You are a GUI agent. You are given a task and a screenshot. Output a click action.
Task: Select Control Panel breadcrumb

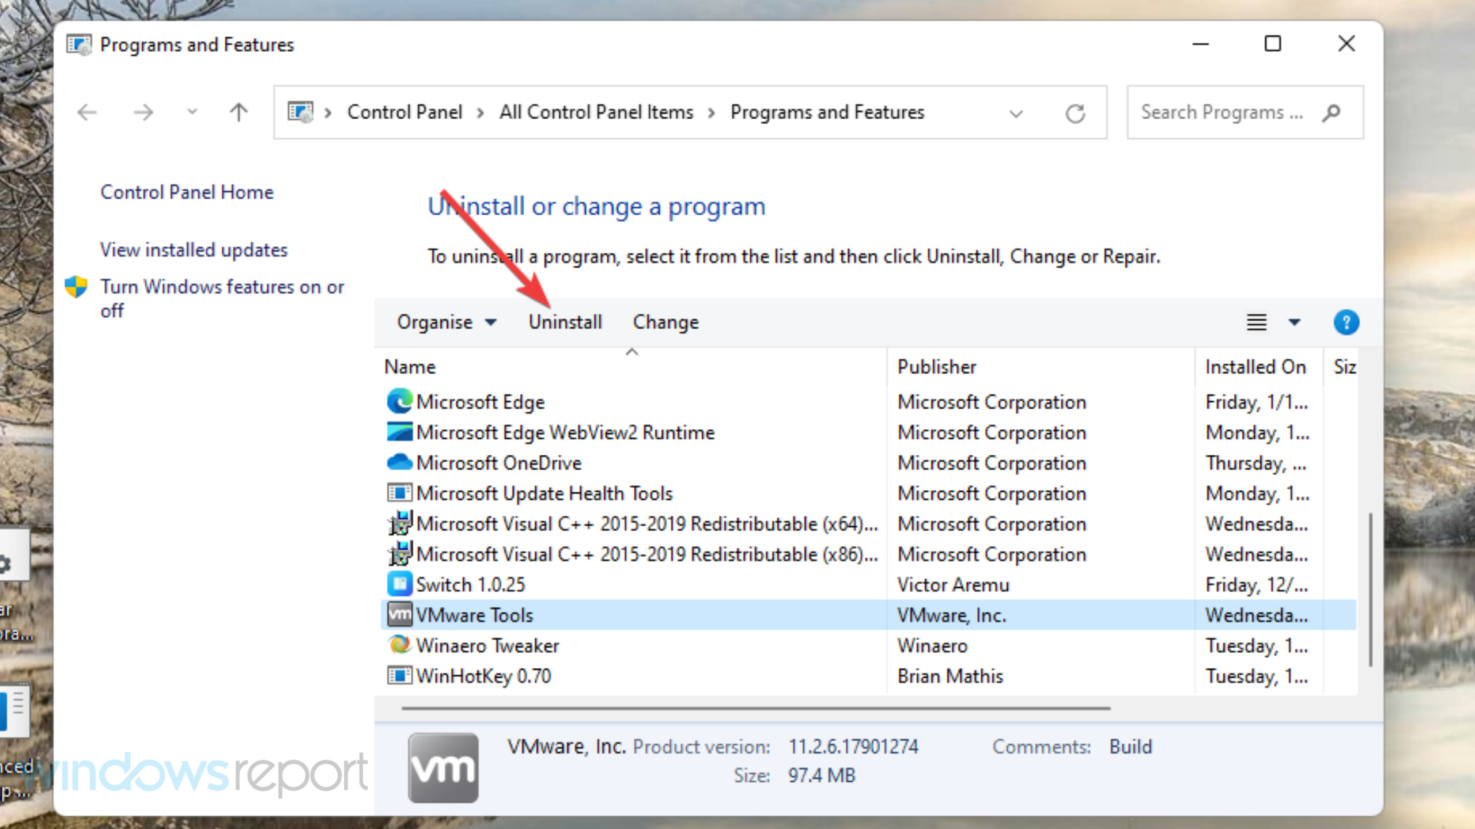click(404, 112)
